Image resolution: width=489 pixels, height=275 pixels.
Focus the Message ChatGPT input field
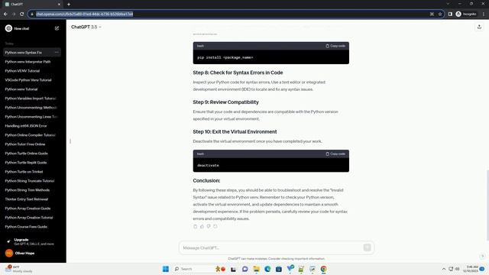[x=271, y=247]
